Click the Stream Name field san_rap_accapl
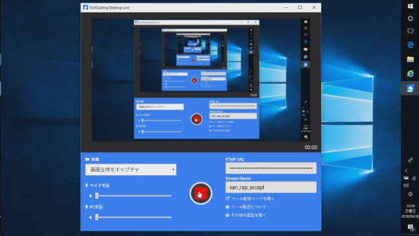This screenshot has height=236, width=419. click(x=271, y=187)
